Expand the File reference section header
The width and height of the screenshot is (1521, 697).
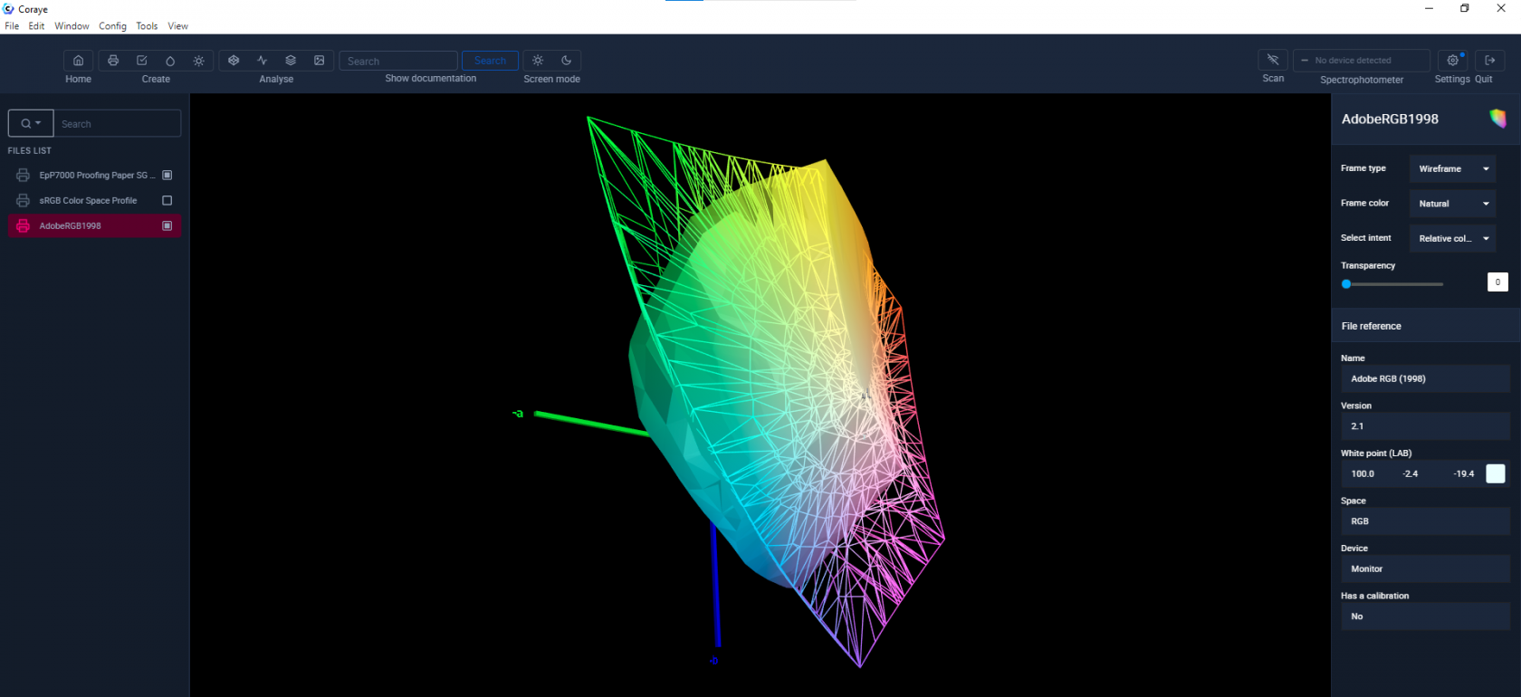click(x=1425, y=326)
